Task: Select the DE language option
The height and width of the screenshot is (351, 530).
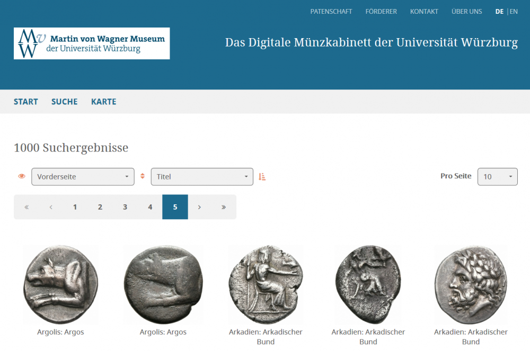Action: pyautogui.click(x=499, y=12)
